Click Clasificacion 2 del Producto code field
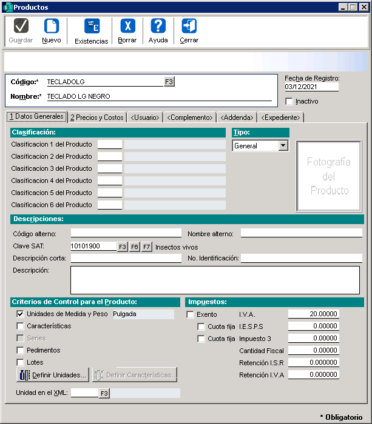372x424 pixels. (110, 156)
